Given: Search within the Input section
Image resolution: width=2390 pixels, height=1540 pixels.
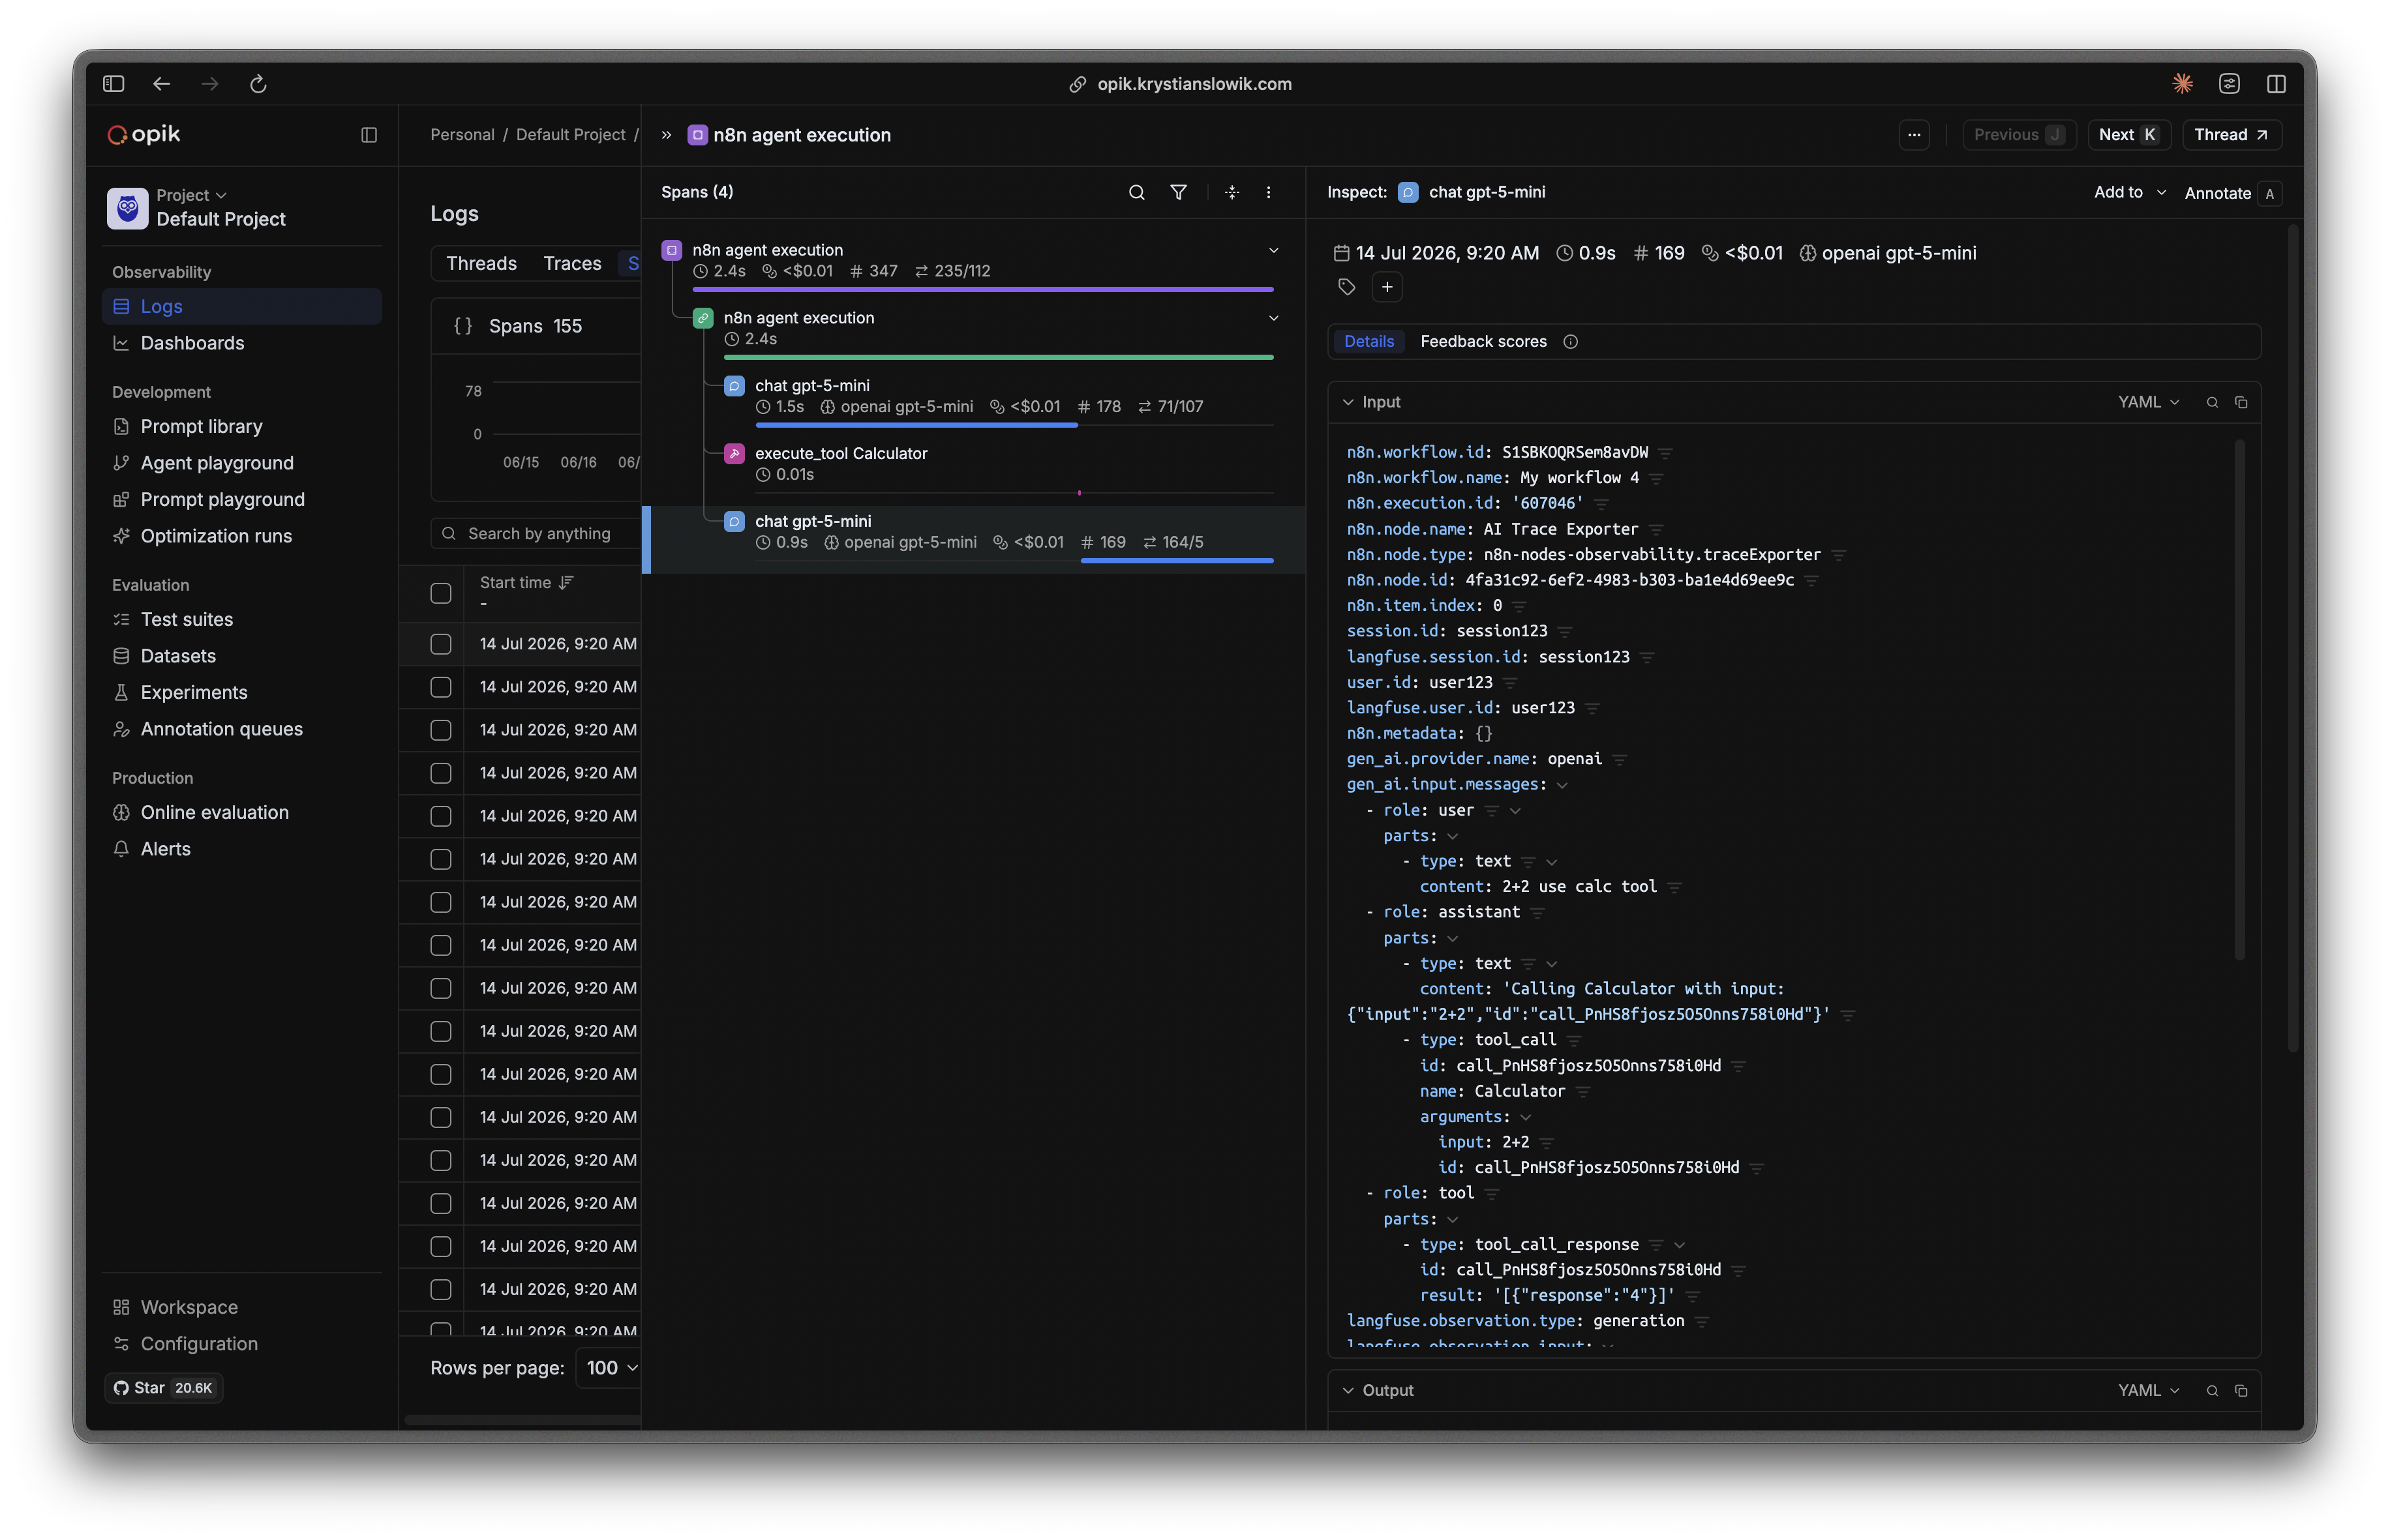Looking at the screenshot, I should point(2212,402).
